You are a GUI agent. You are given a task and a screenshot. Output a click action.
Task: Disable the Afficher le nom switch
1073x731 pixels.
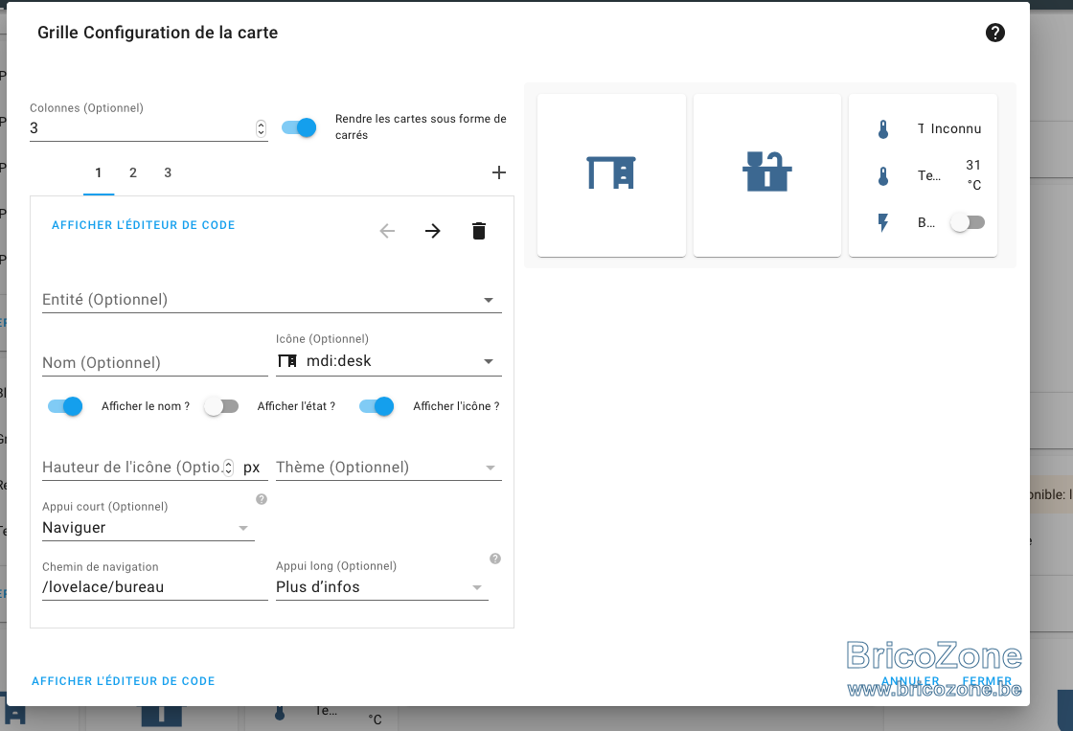(65, 406)
